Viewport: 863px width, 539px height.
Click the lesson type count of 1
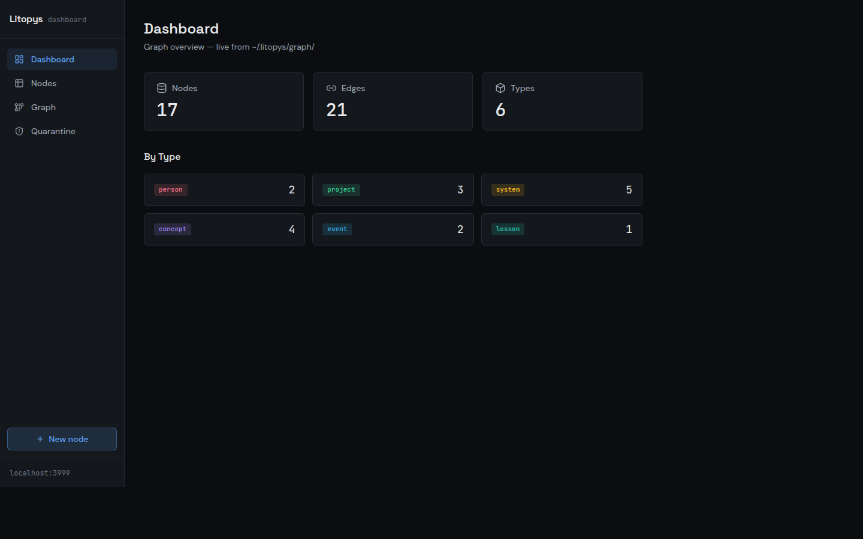coord(629,229)
